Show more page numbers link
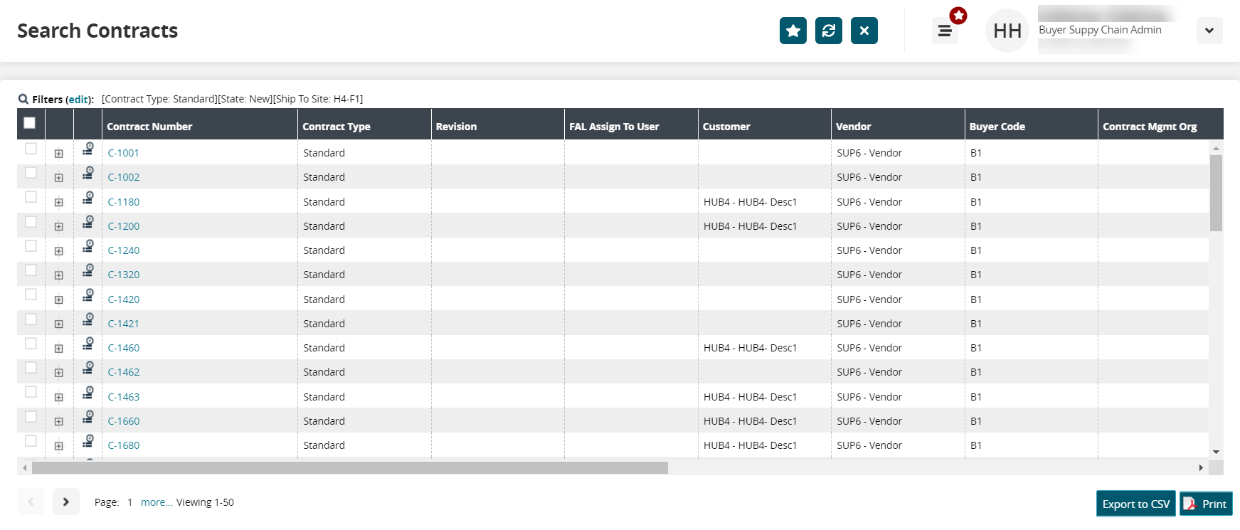The width and height of the screenshot is (1240, 530). [157, 502]
